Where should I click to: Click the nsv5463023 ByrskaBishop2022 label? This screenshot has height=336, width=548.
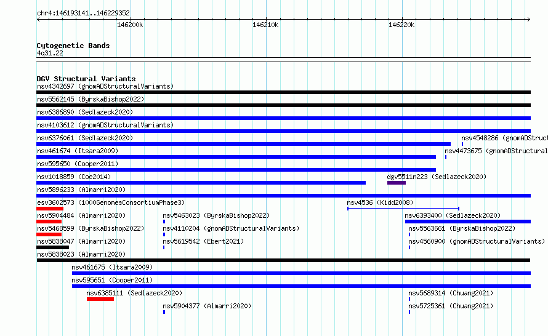(x=216, y=215)
